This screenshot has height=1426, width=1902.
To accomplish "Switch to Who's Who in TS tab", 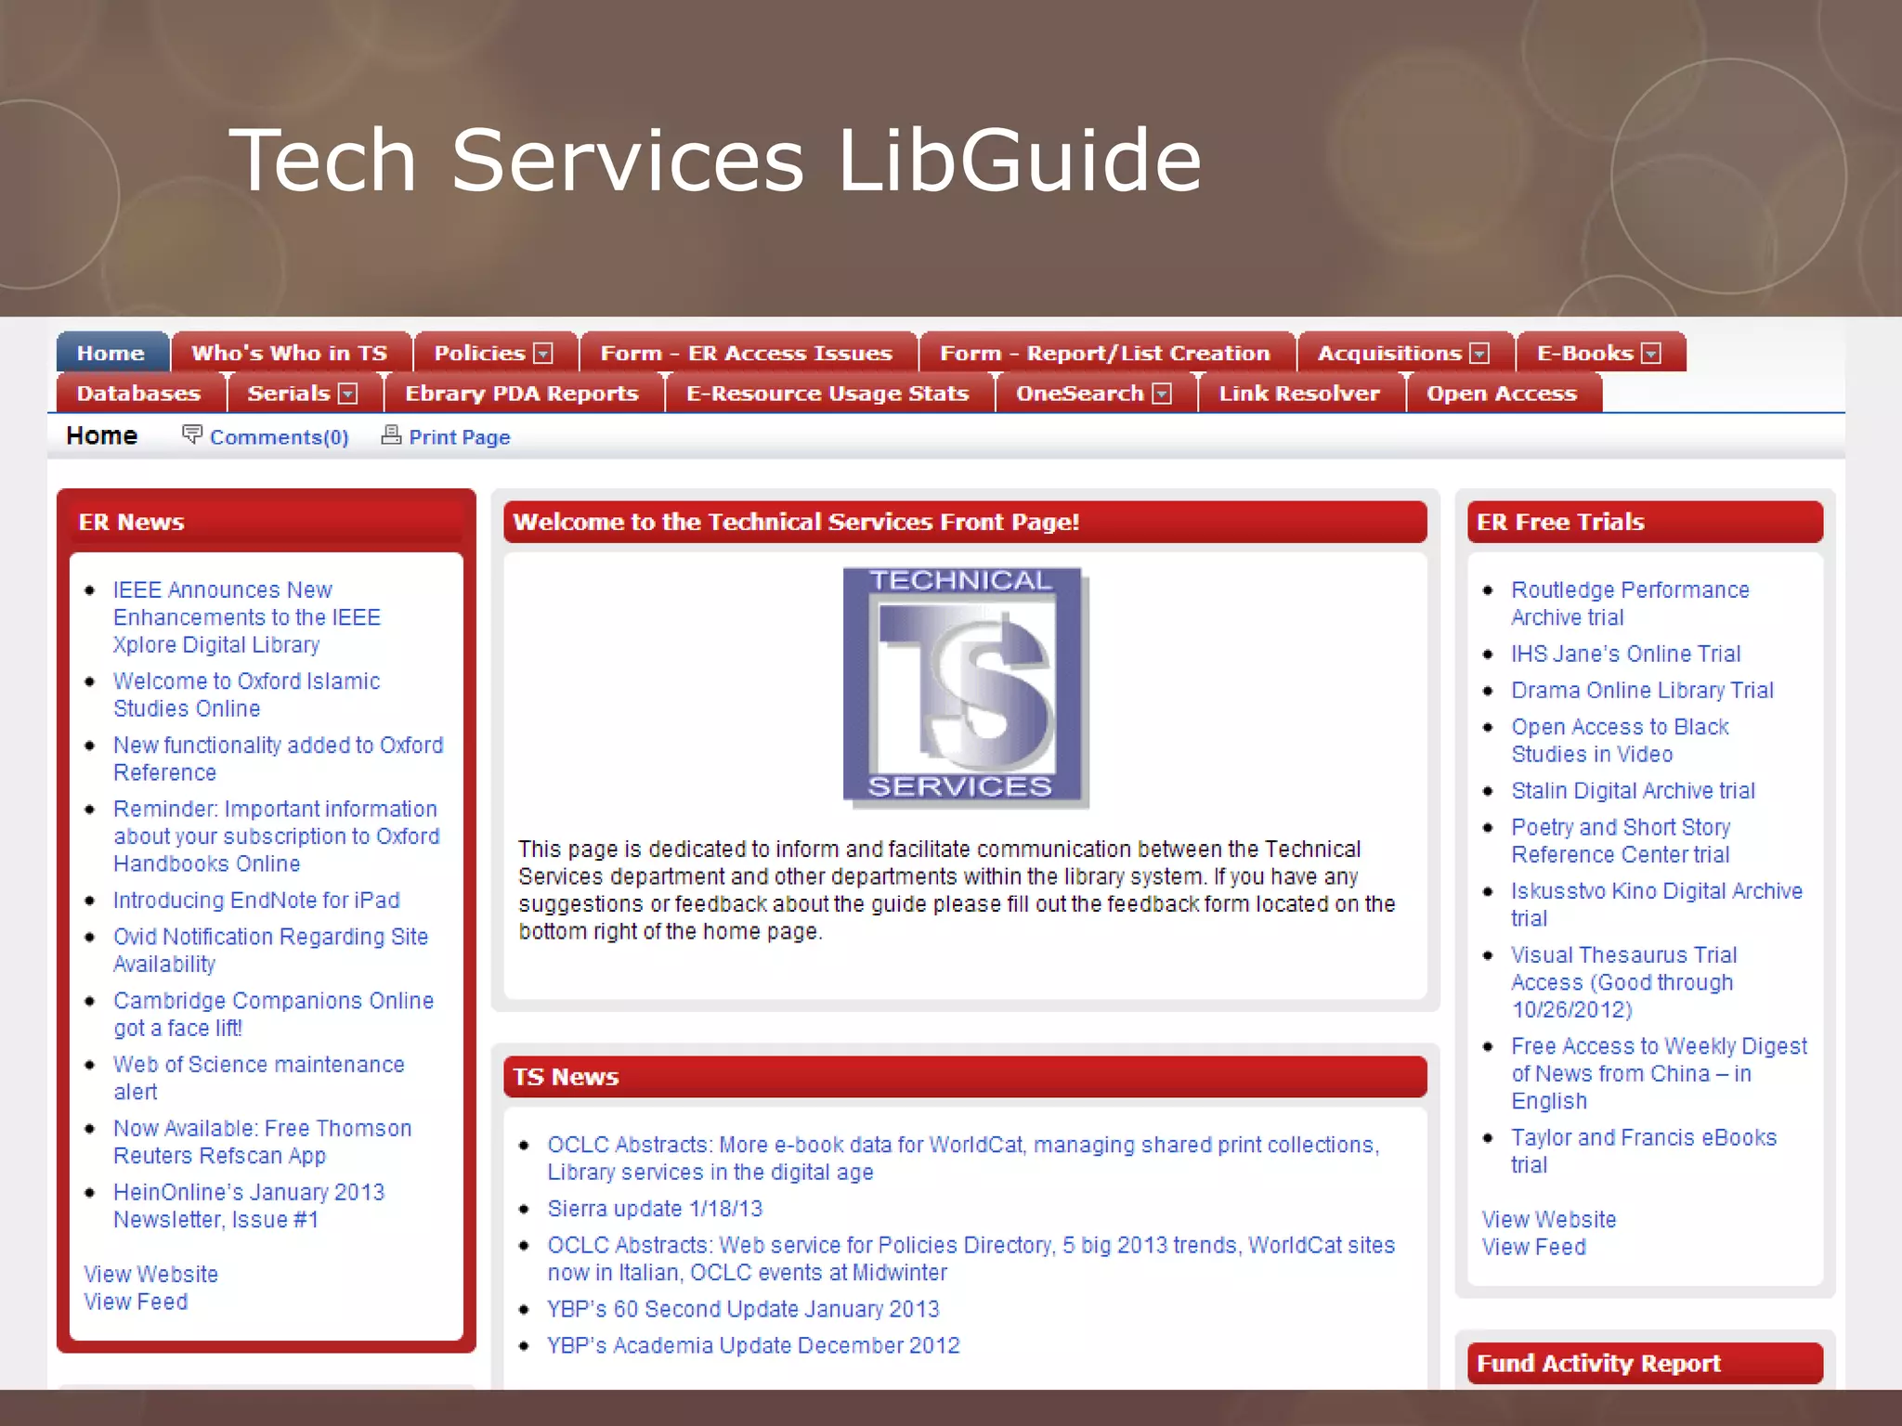I will point(291,353).
